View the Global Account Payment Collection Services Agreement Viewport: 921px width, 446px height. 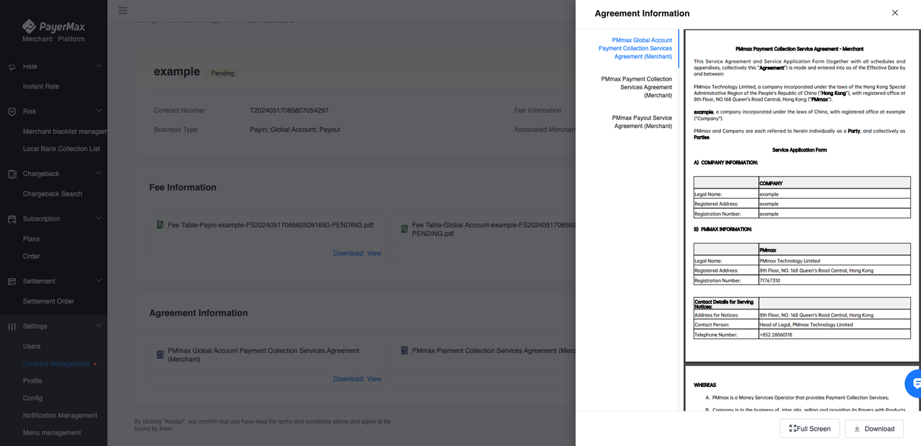coord(374,379)
